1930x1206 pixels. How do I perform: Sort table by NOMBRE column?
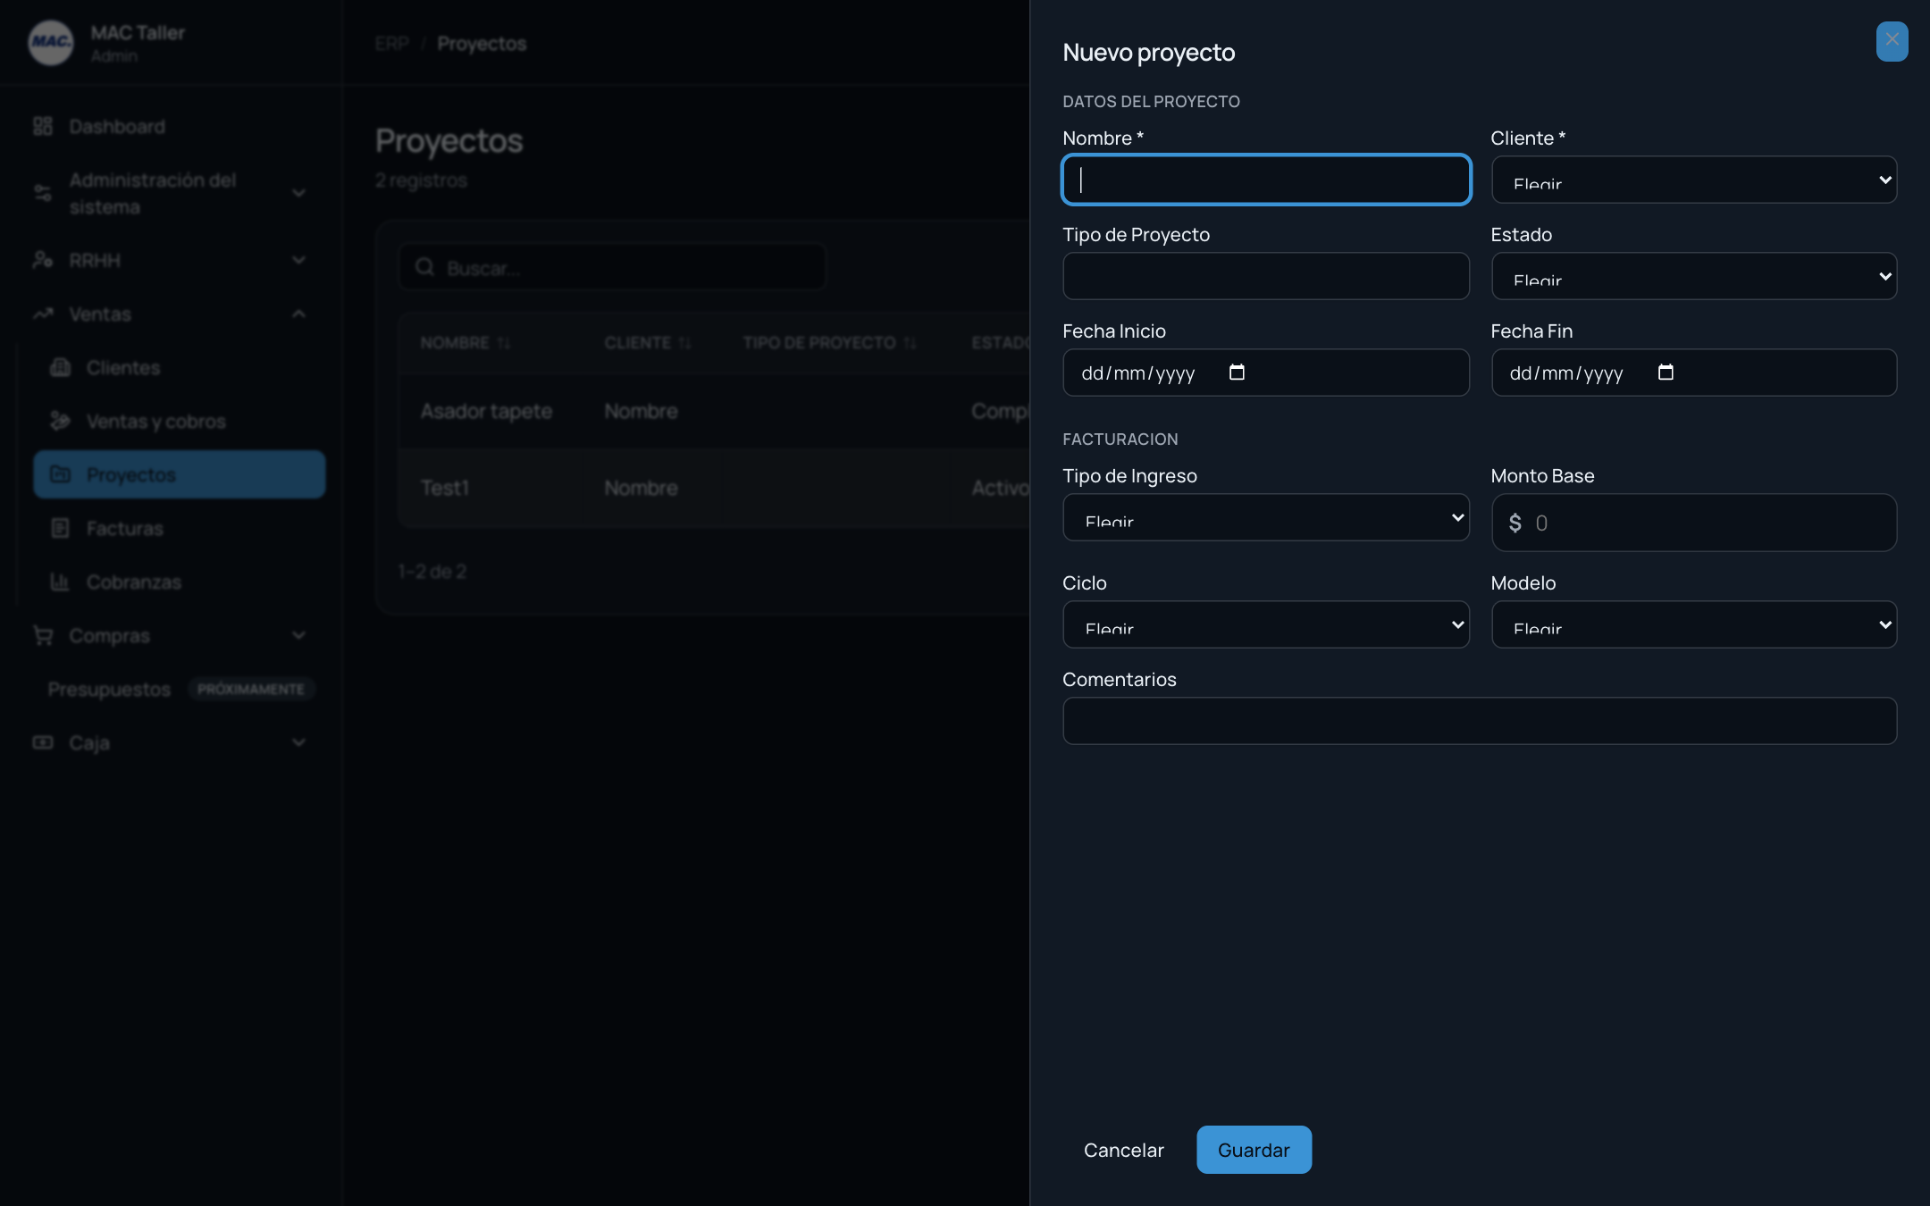point(465,343)
